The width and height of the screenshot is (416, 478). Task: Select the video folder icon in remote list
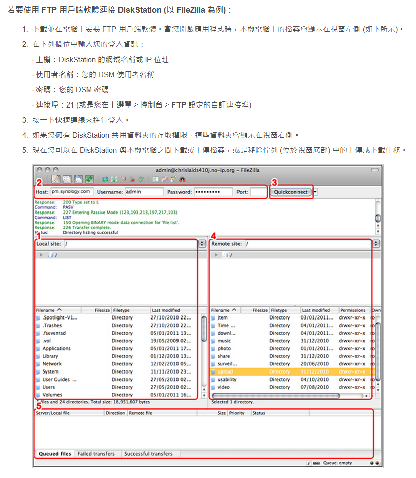[213, 387]
